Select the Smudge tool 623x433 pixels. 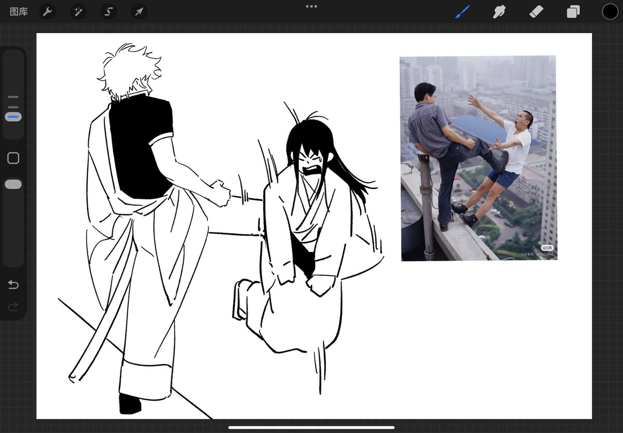pos(499,11)
